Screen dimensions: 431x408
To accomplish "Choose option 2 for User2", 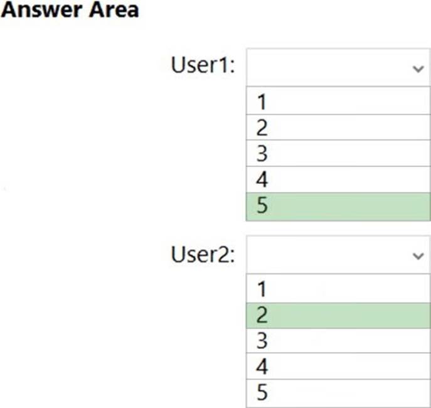I will (338, 314).
